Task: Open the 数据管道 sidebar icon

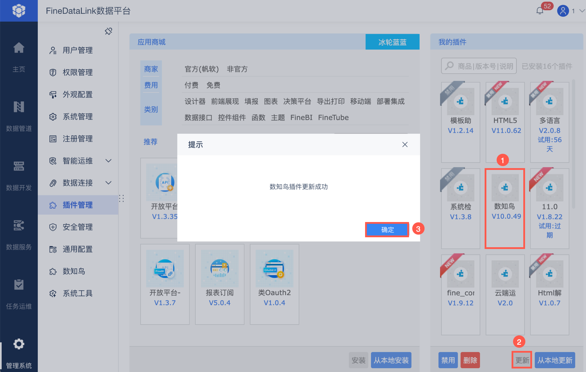Action: click(19, 107)
